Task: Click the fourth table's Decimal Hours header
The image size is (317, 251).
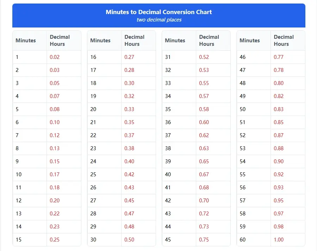Action: click(284, 41)
